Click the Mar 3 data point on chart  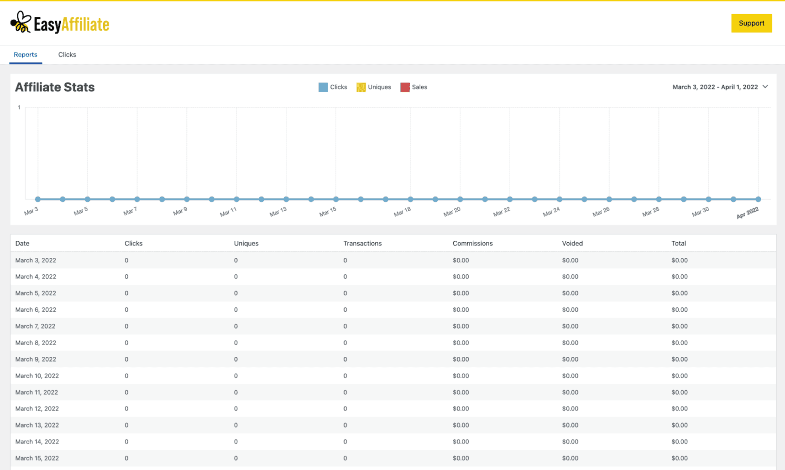click(38, 199)
